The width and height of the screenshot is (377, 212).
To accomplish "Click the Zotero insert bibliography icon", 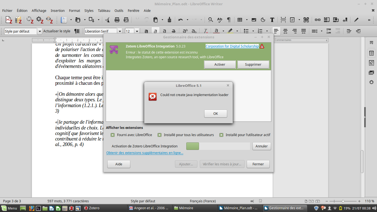I will [x=18, y=20].
